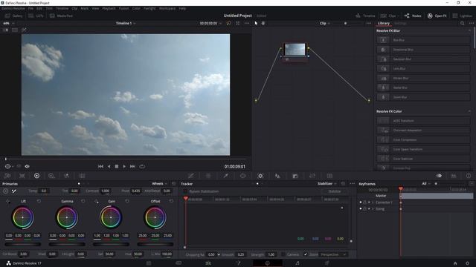
Task: Toggle the Gallery panel button
Action: (14, 16)
